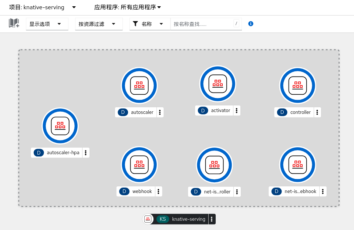Click the autoscaler-hpa label text
Image resolution: width=354 pixels, height=230 pixels.
[63, 153]
